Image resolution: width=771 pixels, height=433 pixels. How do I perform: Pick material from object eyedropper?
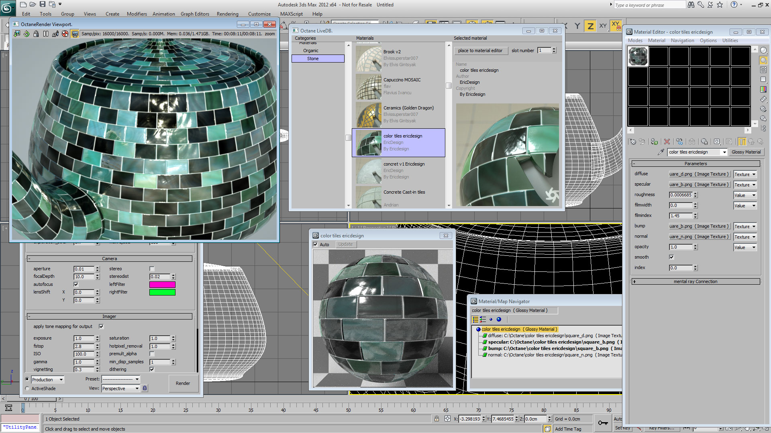pos(661,152)
